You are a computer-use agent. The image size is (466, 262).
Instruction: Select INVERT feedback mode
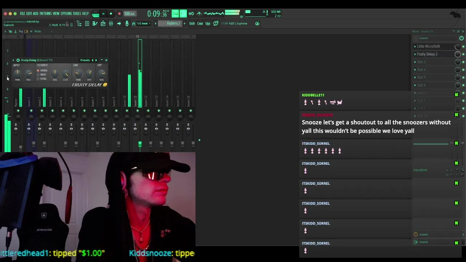point(42,75)
